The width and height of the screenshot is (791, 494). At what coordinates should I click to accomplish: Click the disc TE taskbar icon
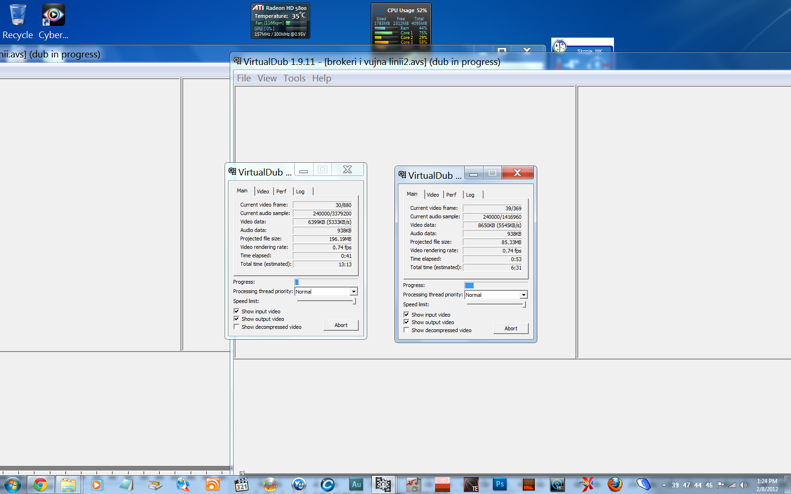coord(557,484)
